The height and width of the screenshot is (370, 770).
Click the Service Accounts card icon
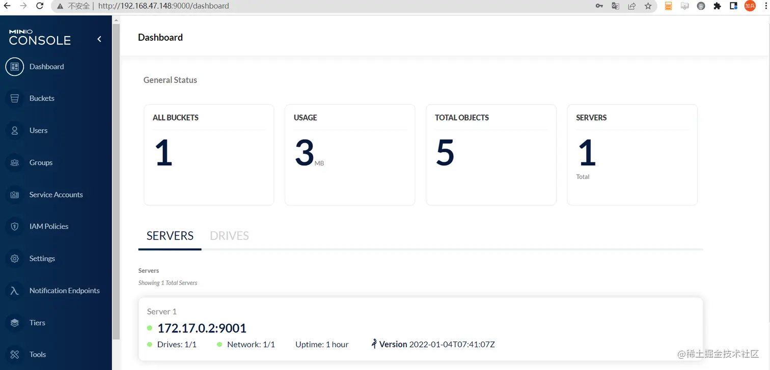click(x=15, y=195)
